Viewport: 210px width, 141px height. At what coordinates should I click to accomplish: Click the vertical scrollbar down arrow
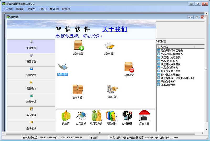pos(206,130)
